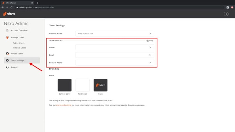Click Support headset icon
This screenshot has width=235, height=132.
tap(7, 67)
